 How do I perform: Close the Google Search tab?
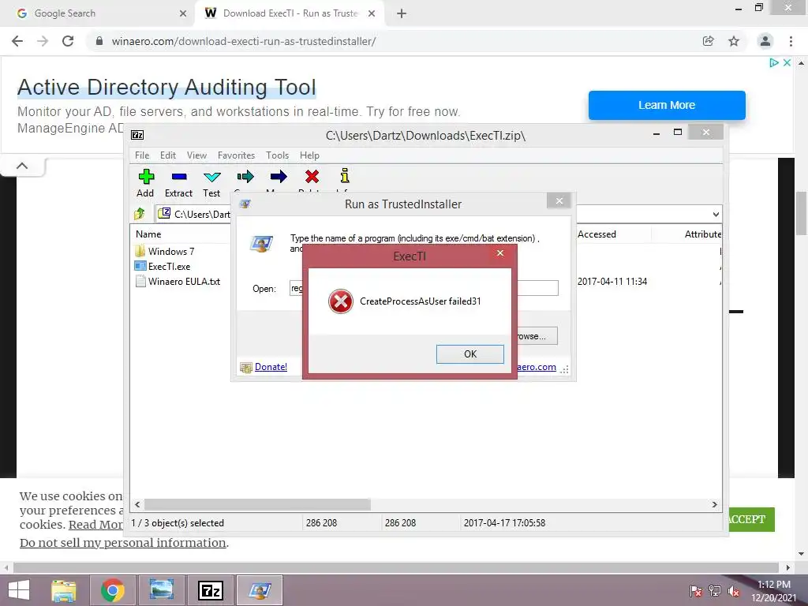[182, 13]
